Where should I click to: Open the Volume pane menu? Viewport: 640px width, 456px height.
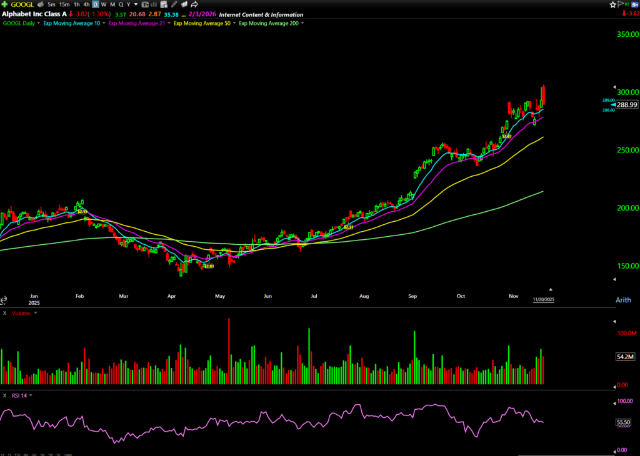[x=36, y=313]
